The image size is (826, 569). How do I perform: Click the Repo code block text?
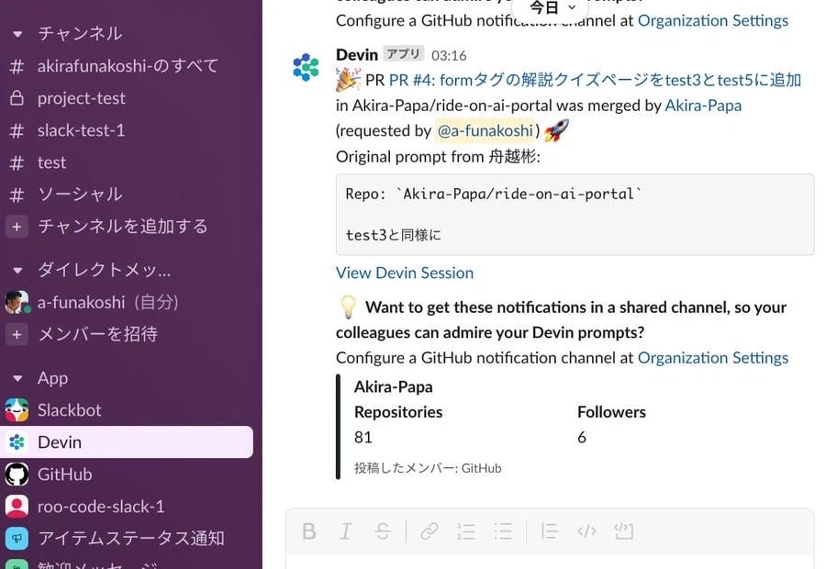coord(494,194)
